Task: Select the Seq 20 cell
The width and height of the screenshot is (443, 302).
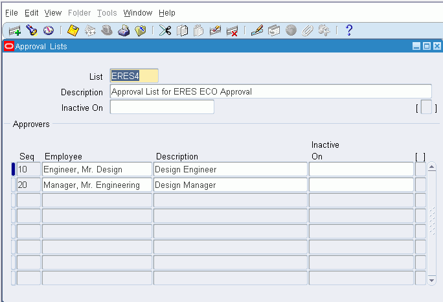Action: (x=28, y=185)
